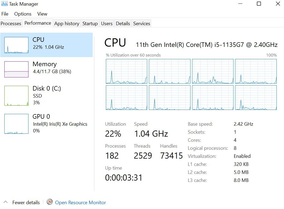Select the Disk 0 (C:) graph thumbnail
The height and width of the screenshot is (209, 284).
[16, 95]
